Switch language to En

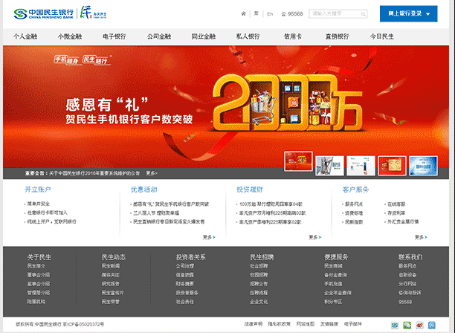point(270,14)
